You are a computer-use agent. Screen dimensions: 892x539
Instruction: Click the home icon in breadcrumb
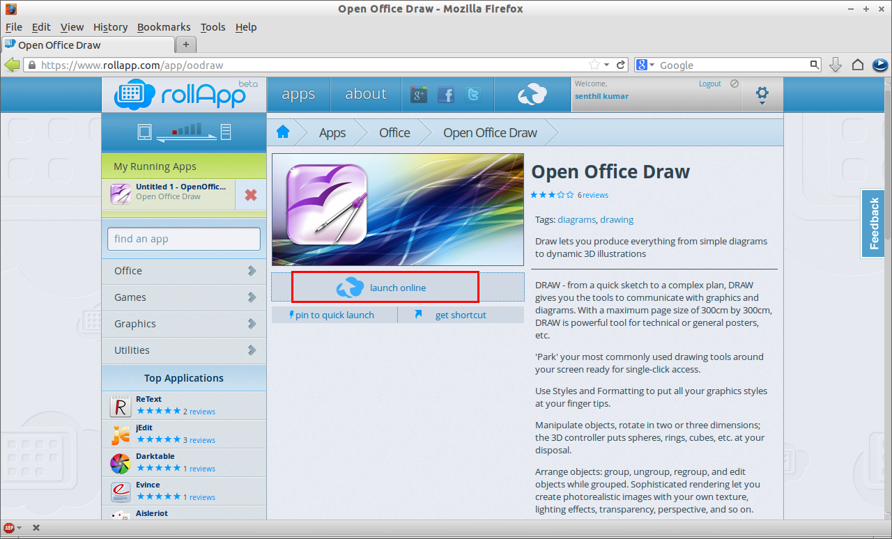point(283,132)
